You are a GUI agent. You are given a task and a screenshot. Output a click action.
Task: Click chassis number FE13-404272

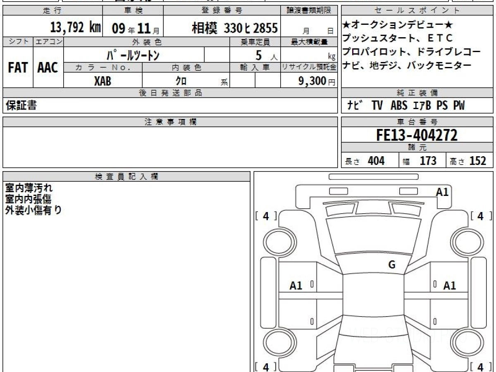(417, 135)
